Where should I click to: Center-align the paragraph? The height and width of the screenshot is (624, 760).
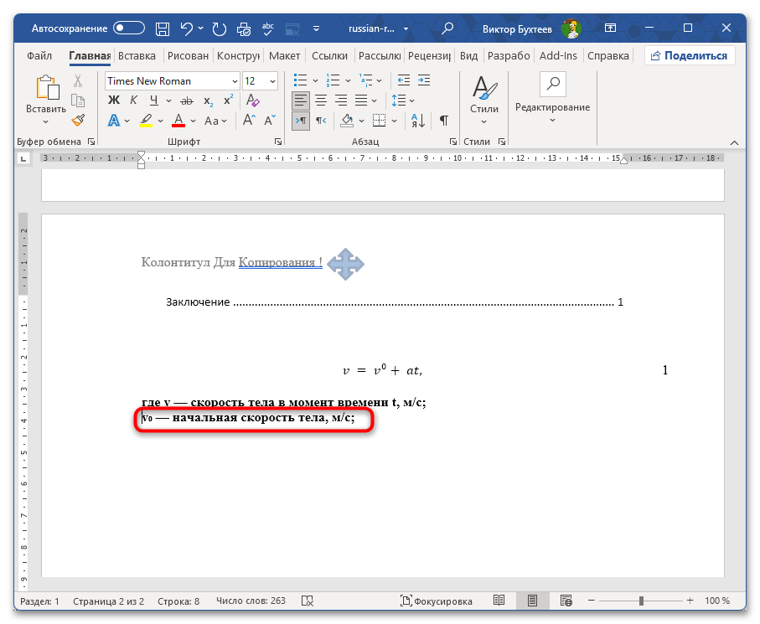click(x=321, y=101)
